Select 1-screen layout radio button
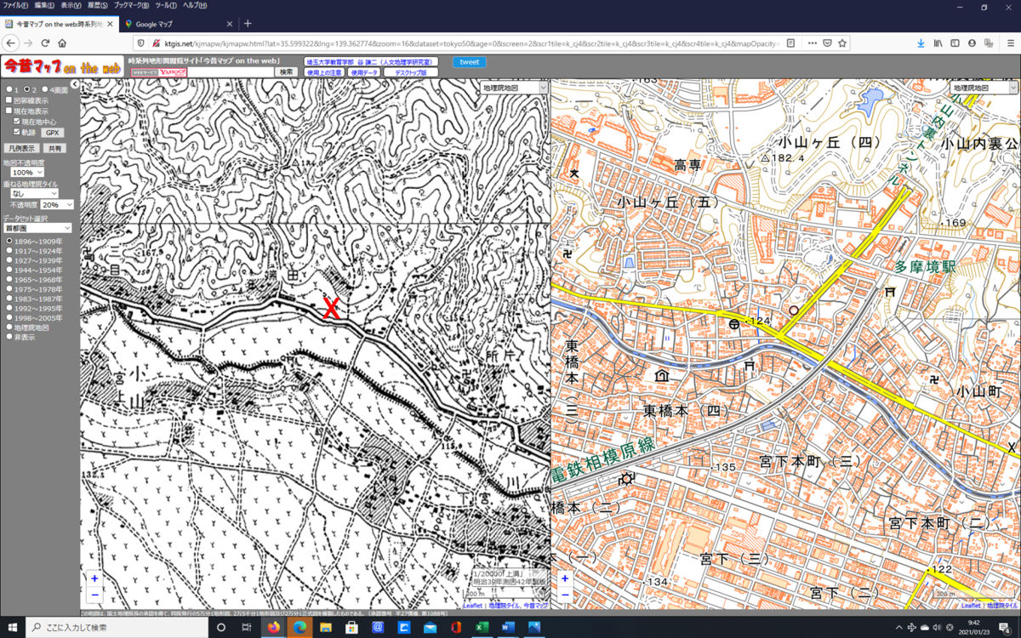The width and height of the screenshot is (1021, 638). [9, 88]
